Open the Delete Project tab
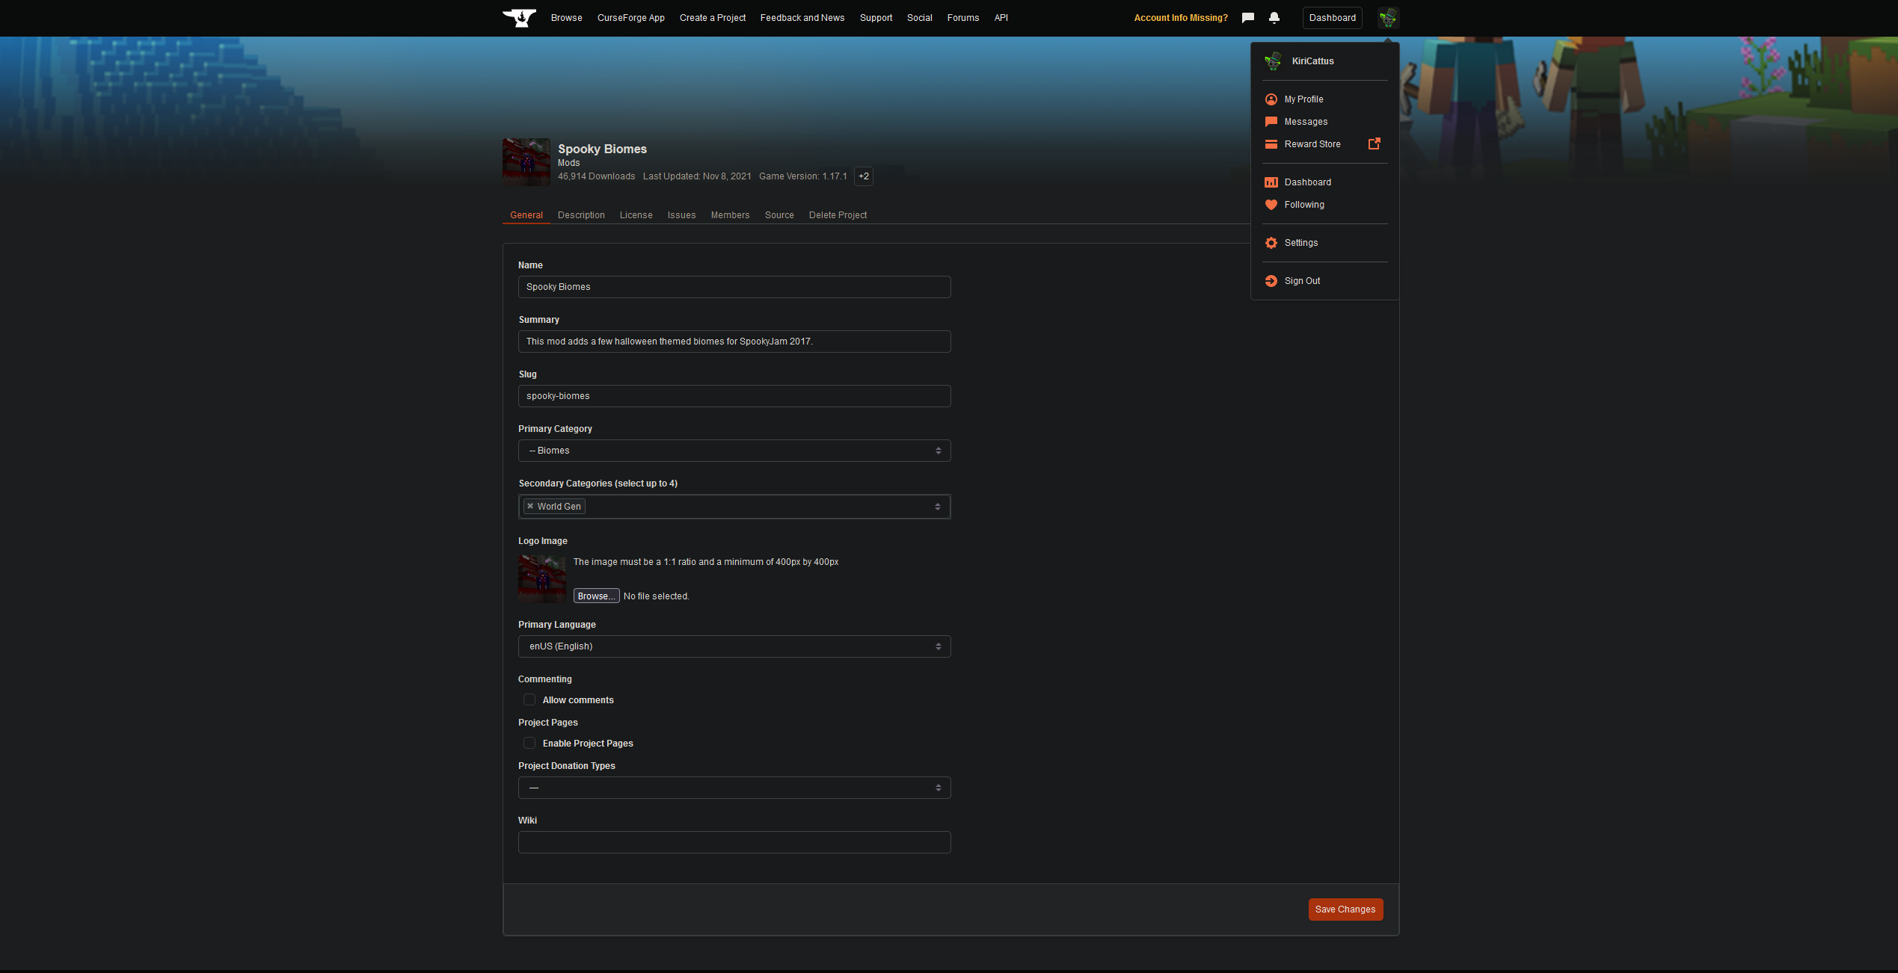This screenshot has height=973, width=1898. (838, 215)
